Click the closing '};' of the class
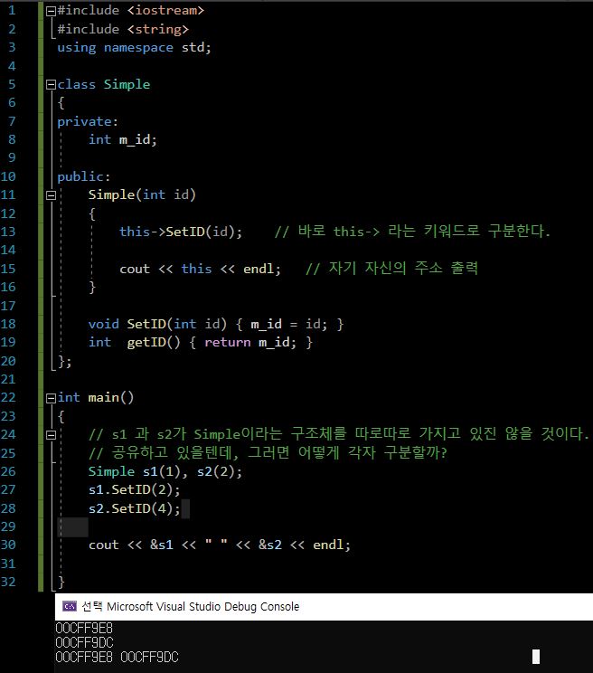Image resolution: width=593 pixels, height=673 pixels. 64,362
